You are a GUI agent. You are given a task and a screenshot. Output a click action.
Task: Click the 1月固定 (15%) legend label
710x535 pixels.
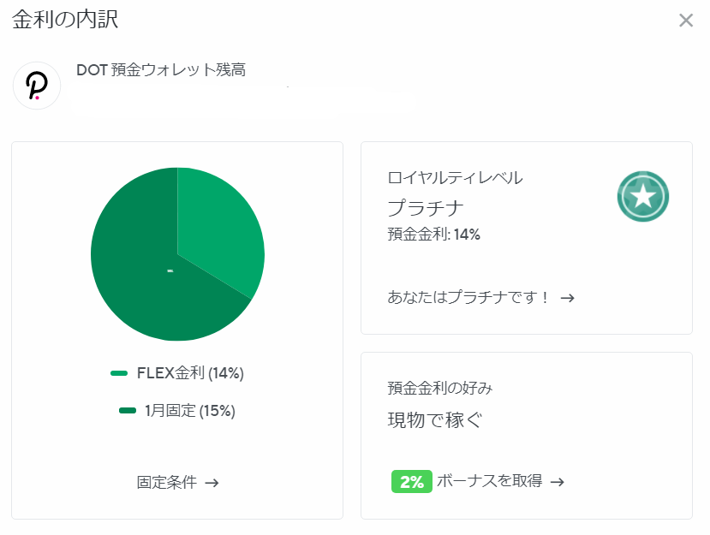pos(190,411)
